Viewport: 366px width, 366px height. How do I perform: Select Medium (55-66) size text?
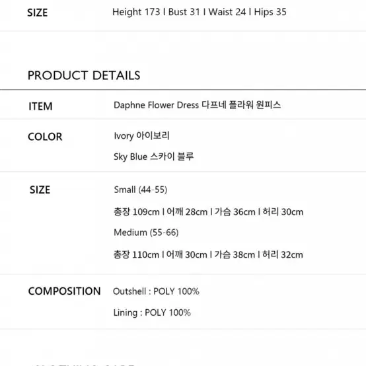pyautogui.click(x=146, y=233)
